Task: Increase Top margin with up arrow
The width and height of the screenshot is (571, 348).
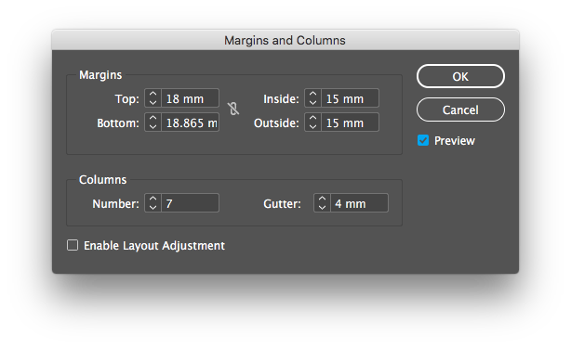Action: [x=153, y=94]
